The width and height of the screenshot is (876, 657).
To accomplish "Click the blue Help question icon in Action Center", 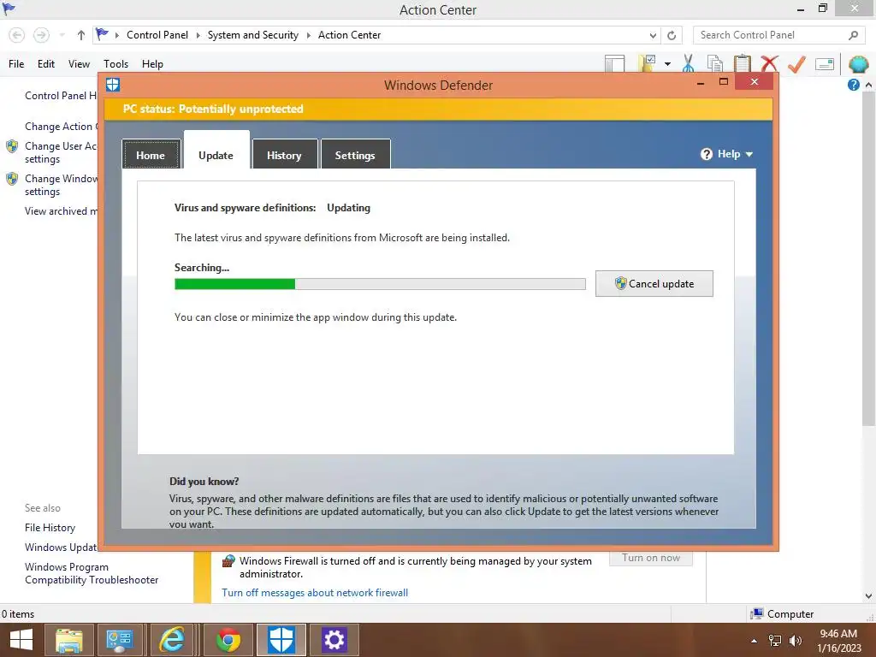I will click(853, 85).
